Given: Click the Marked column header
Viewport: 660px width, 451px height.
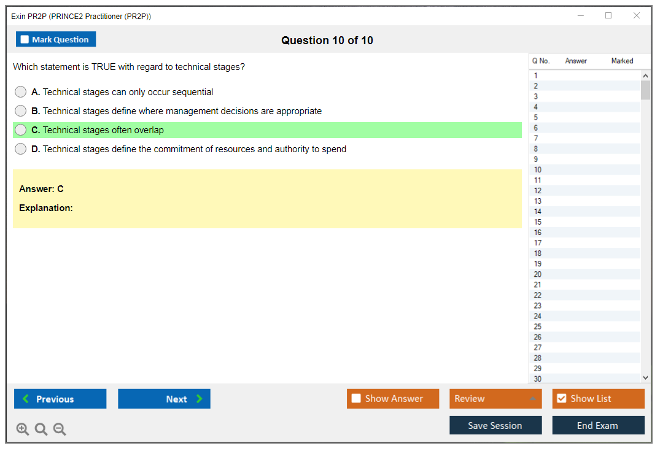Looking at the screenshot, I should 622,61.
